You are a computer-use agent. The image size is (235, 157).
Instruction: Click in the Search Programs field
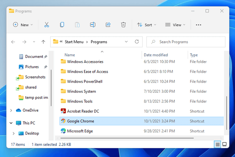tap(186, 42)
